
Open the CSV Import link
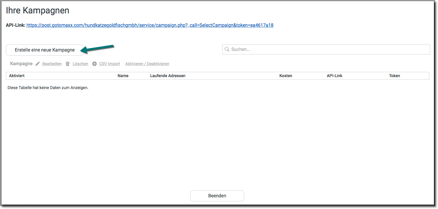click(x=109, y=64)
